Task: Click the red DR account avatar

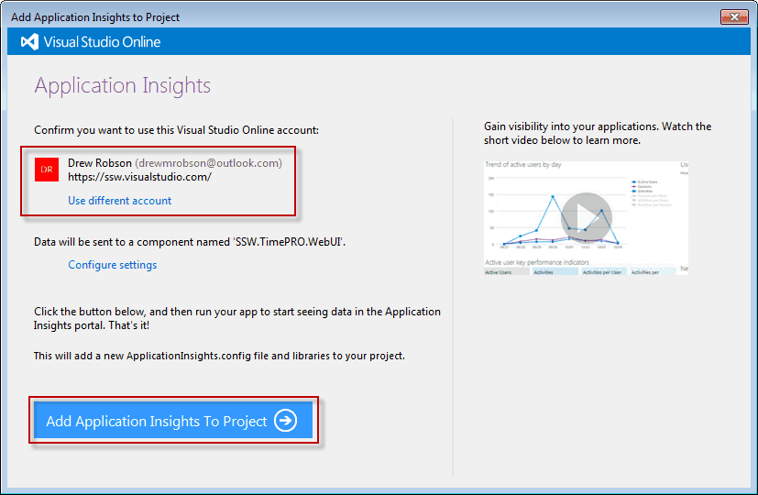Action: 47,170
